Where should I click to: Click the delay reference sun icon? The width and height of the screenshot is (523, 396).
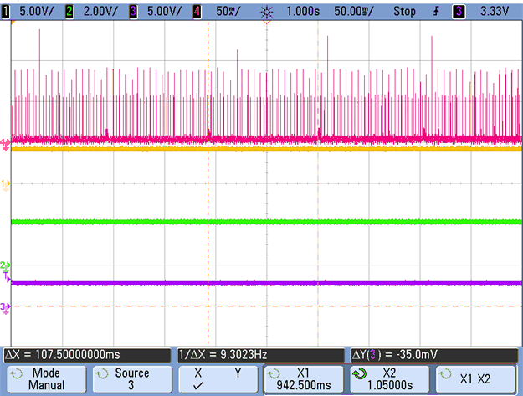pos(267,13)
